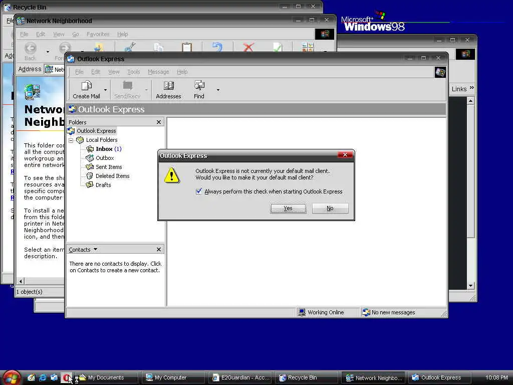513x385 pixels.
Task: Open the Edit menu in Outlook Express
Action: click(x=96, y=72)
